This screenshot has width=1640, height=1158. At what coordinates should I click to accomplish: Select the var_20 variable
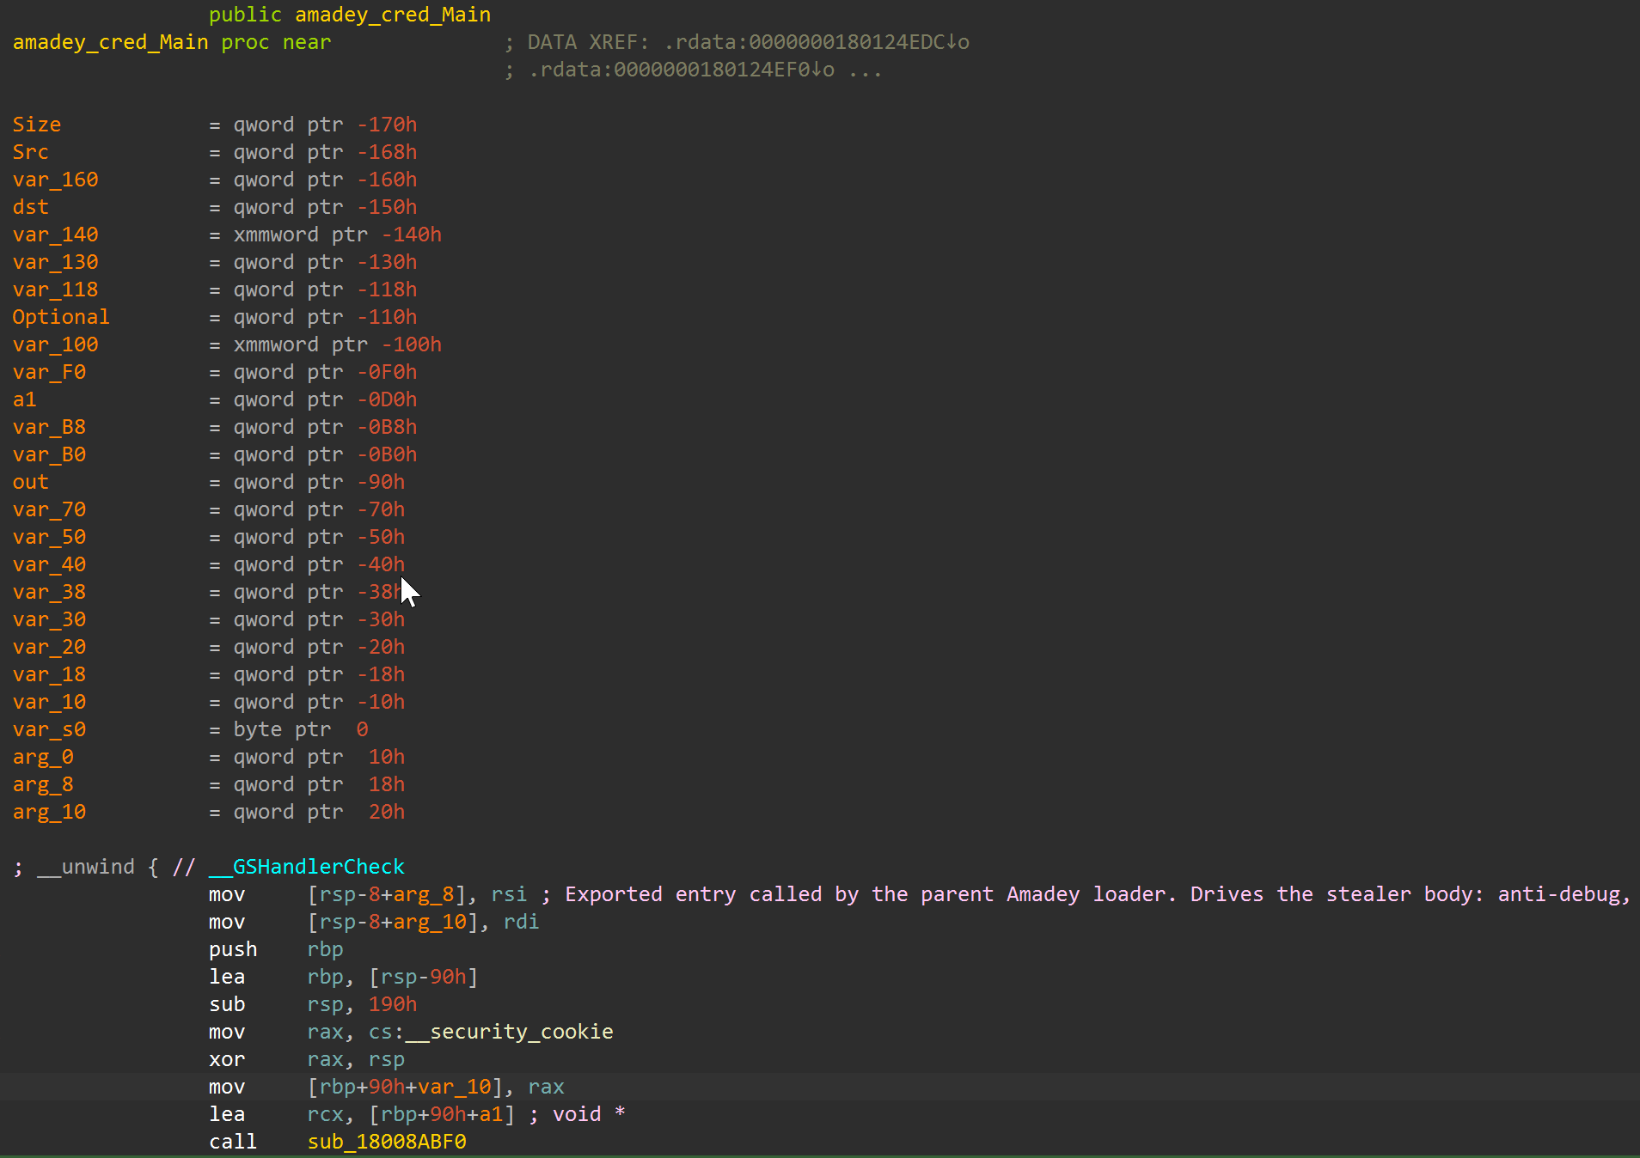(x=50, y=647)
